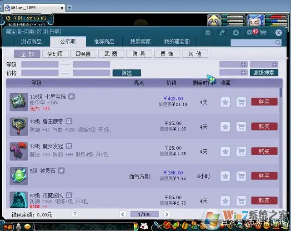The width and height of the screenshot is (291, 231).
Task: Open 高级搜索 advanced search
Action: click(x=264, y=73)
